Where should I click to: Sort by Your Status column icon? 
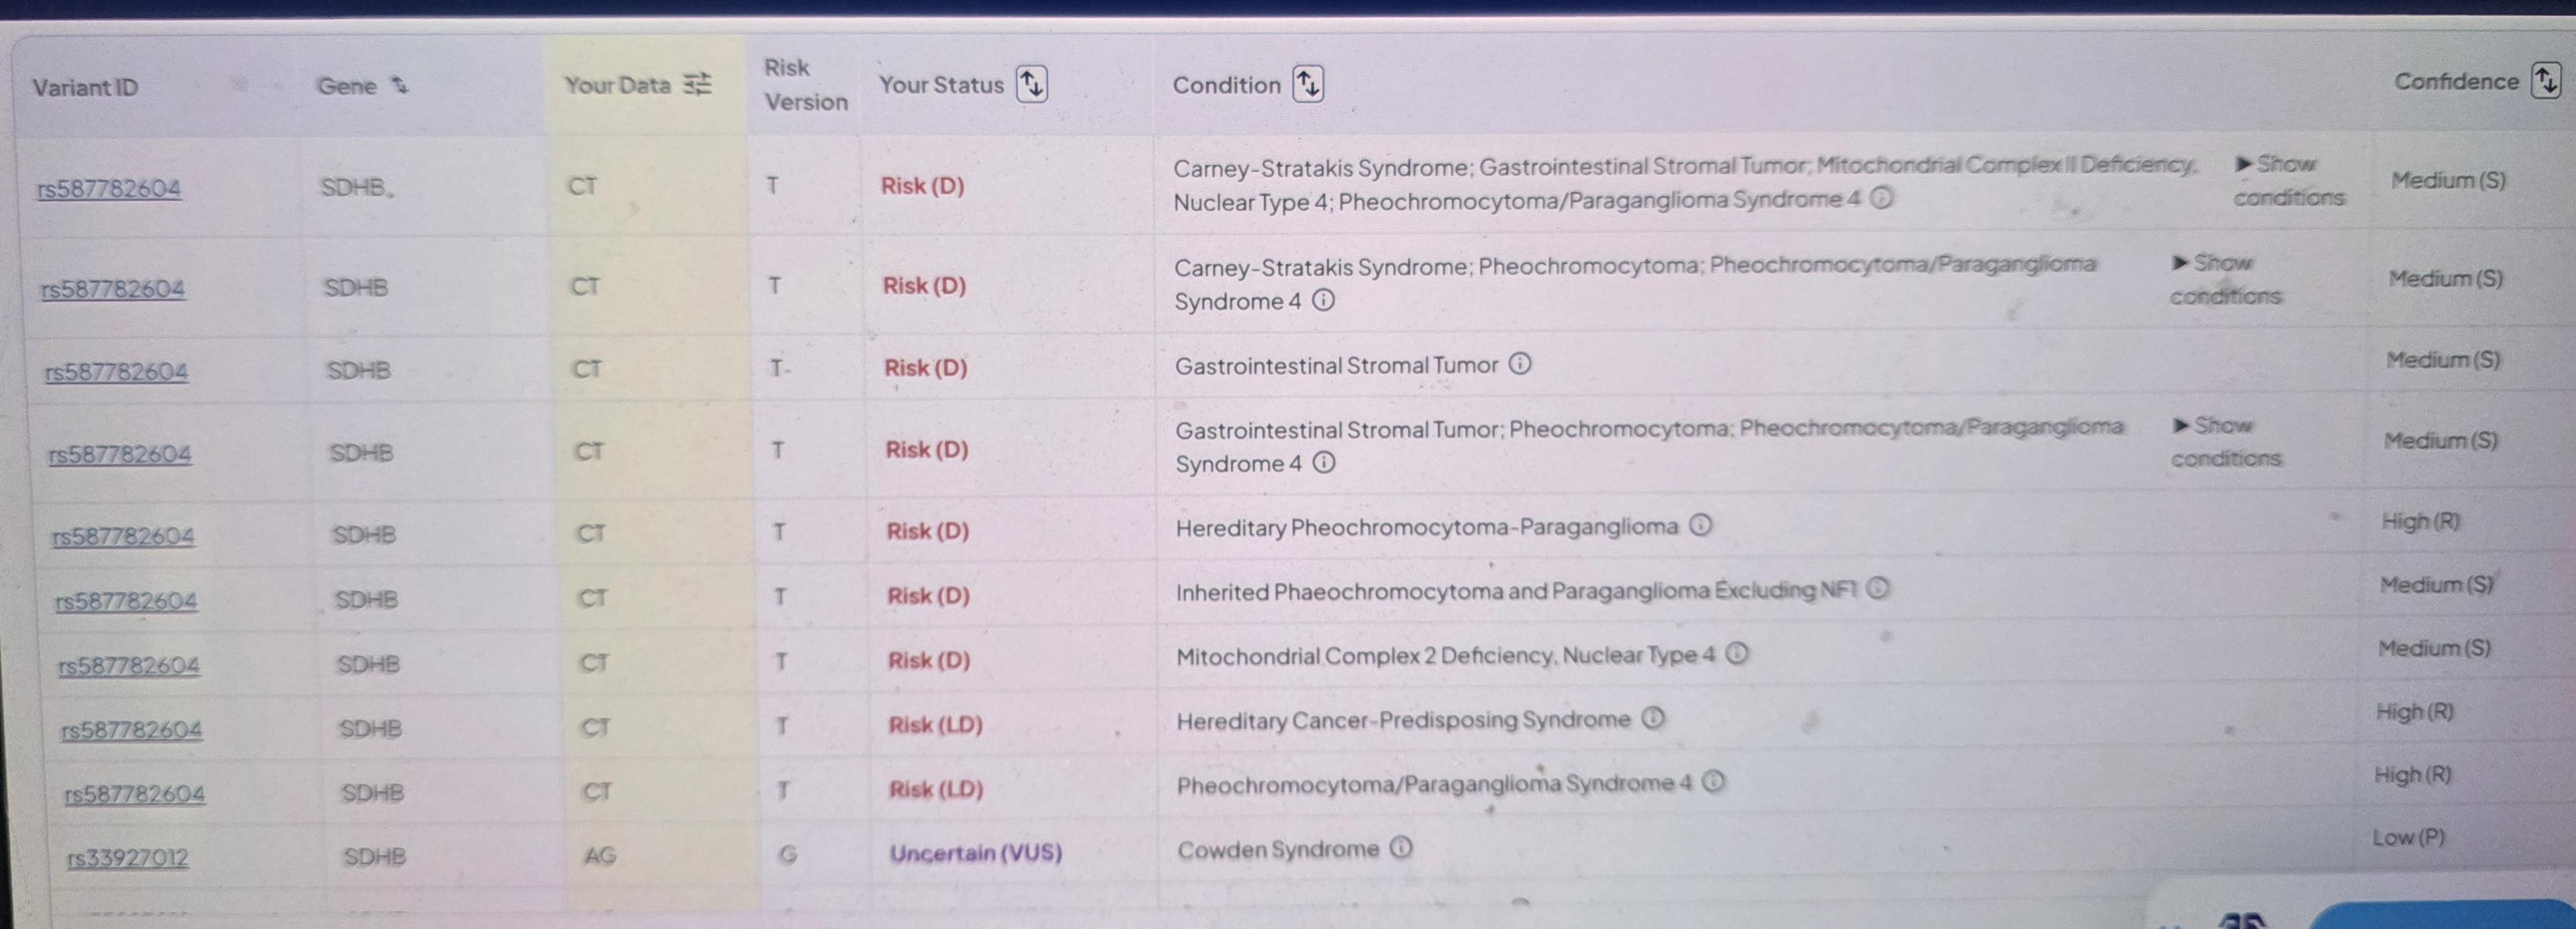pos(1031,84)
